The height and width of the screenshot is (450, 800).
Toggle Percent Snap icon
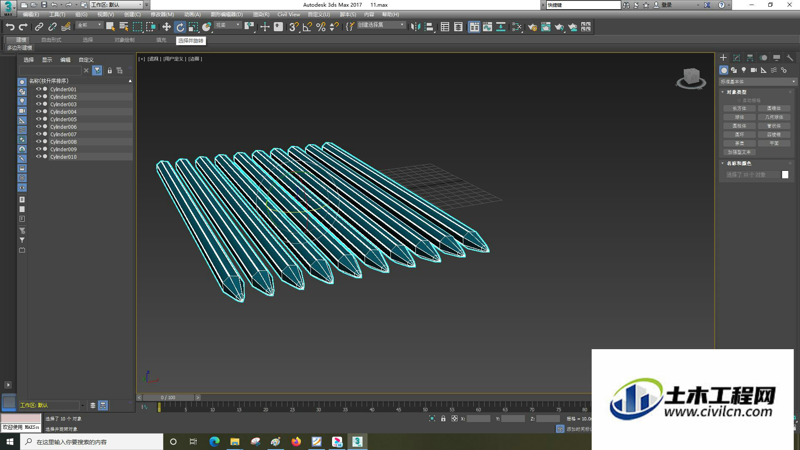point(320,27)
